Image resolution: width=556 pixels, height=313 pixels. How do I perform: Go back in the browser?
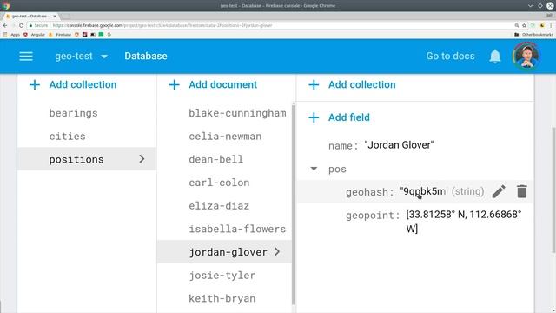tap(5, 25)
